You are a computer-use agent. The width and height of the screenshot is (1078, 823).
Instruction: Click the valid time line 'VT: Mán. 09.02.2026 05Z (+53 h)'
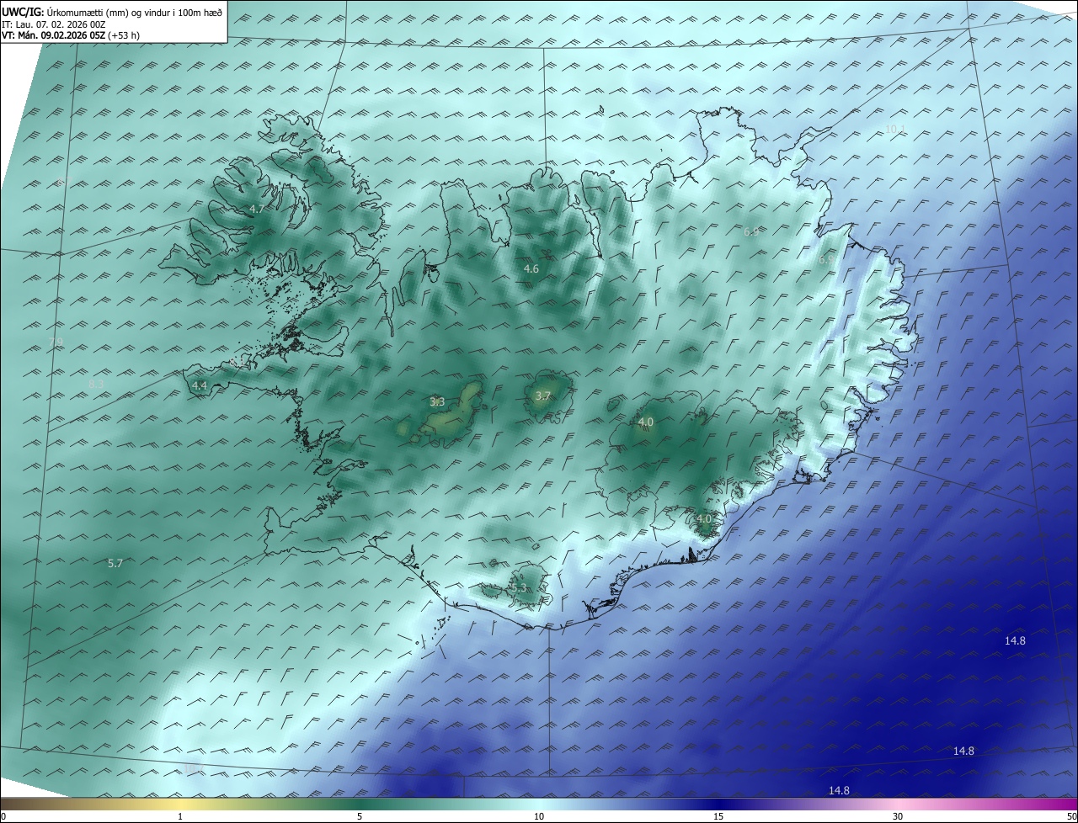coord(71,36)
